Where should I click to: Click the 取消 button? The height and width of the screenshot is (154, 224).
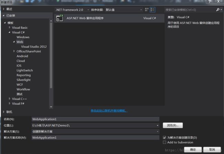tap(212, 150)
